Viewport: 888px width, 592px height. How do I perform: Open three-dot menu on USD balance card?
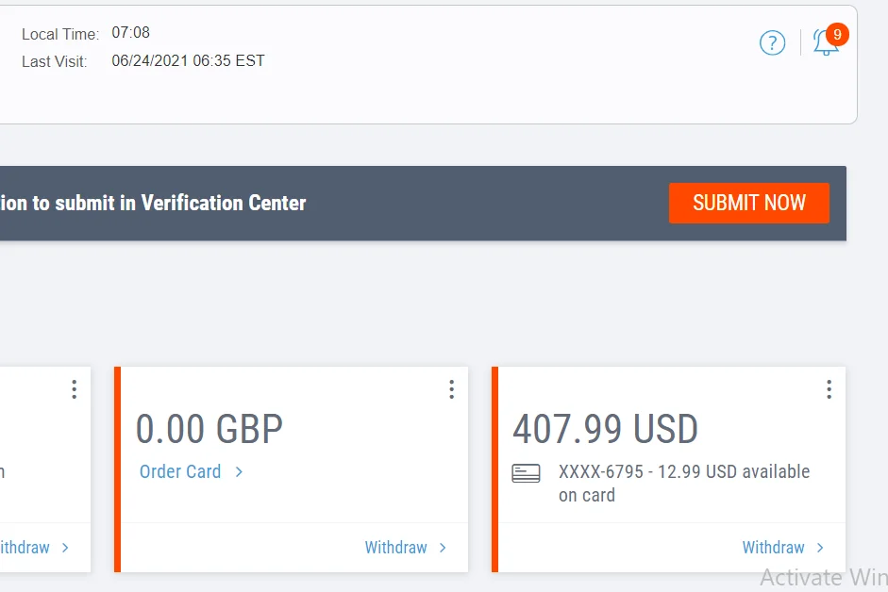click(829, 389)
